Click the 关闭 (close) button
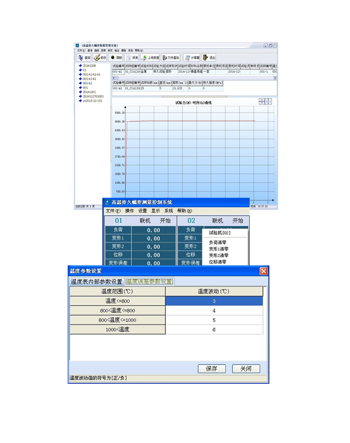The height and width of the screenshot is (443, 350). tap(246, 368)
